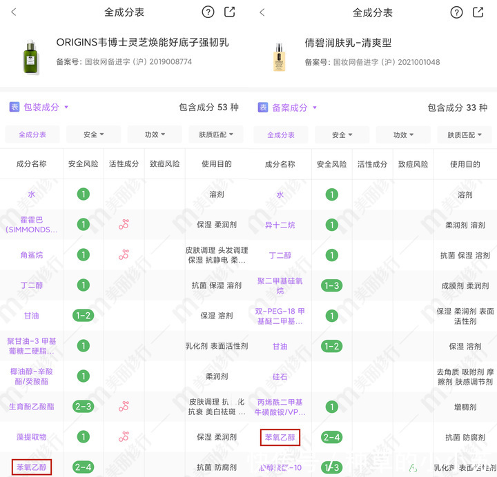Open ingredient 异十二烷 link
This screenshot has height=477, width=497.
(x=280, y=225)
